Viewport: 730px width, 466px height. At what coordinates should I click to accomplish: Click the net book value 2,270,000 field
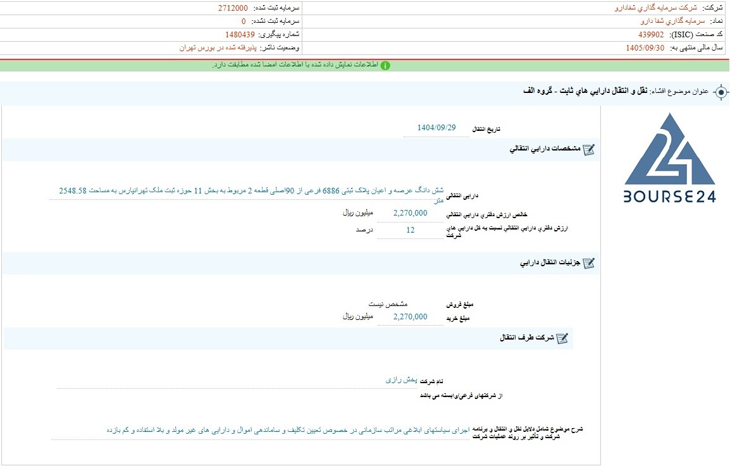[x=410, y=213]
